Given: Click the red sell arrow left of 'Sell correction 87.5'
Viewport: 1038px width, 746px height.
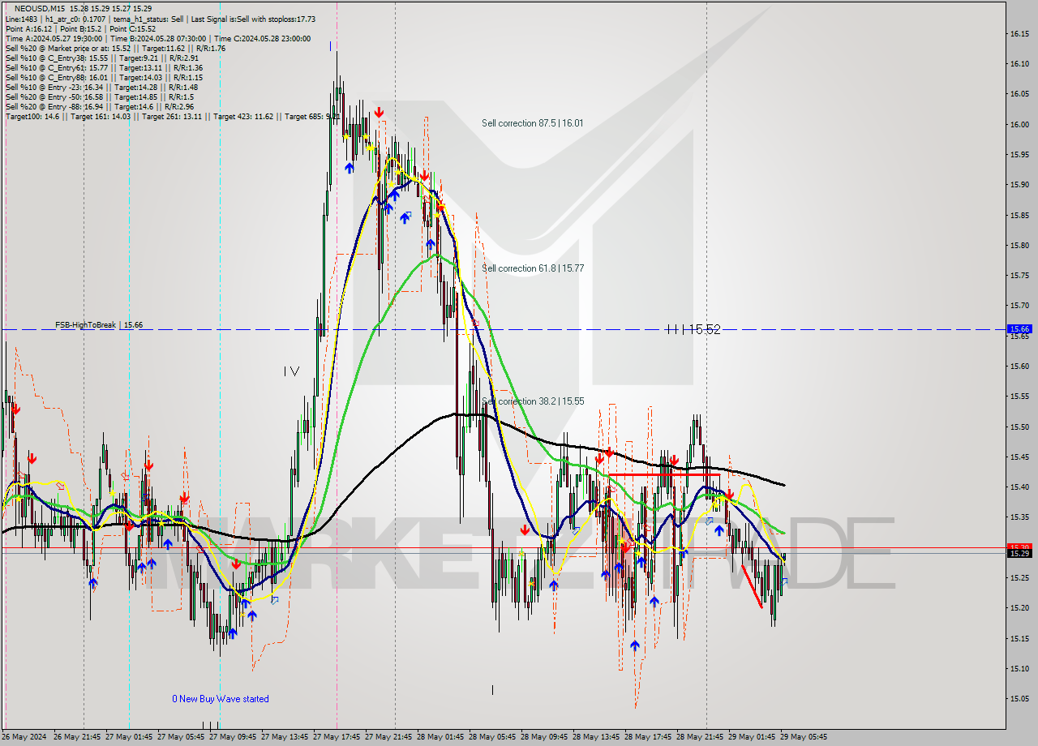Looking at the screenshot, I should coord(379,113).
